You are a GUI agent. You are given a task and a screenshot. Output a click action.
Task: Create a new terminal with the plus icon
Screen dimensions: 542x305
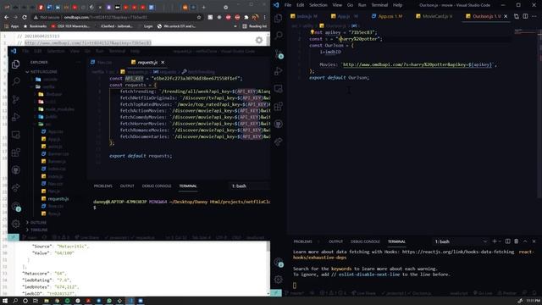495,241
